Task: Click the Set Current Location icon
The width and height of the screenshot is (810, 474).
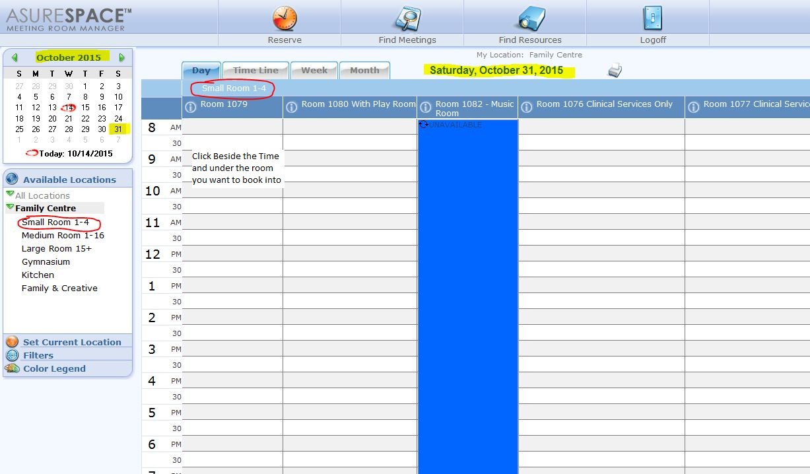Action: point(12,342)
